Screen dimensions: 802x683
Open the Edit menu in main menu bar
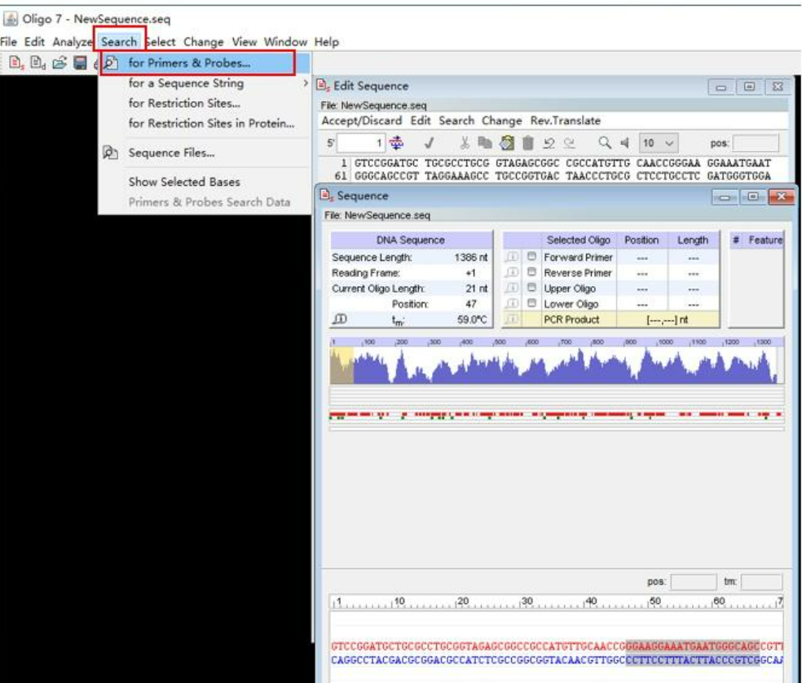pos(34,42)
